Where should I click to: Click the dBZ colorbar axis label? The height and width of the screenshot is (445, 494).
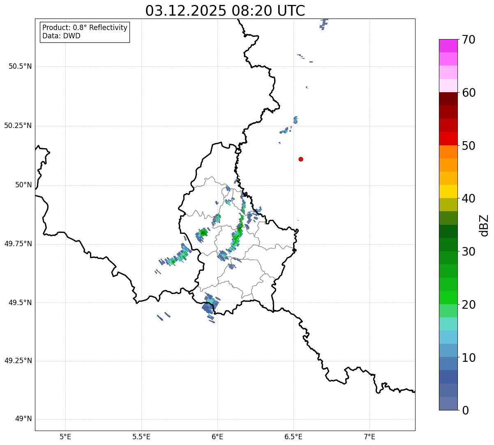coord(484,225)
